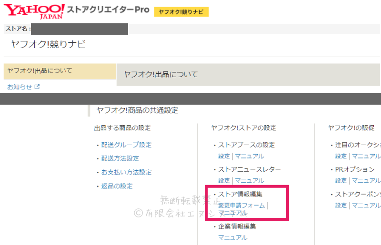The height and width of the screenshot is (245, 381).
Task: Open 設定 under ストアクーポン
Action: (x=341, y=205)
